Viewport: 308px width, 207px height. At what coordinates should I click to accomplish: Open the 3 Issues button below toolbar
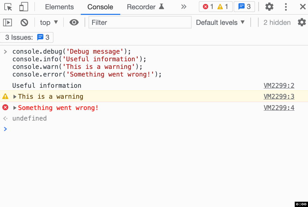(x=27, y=37)
